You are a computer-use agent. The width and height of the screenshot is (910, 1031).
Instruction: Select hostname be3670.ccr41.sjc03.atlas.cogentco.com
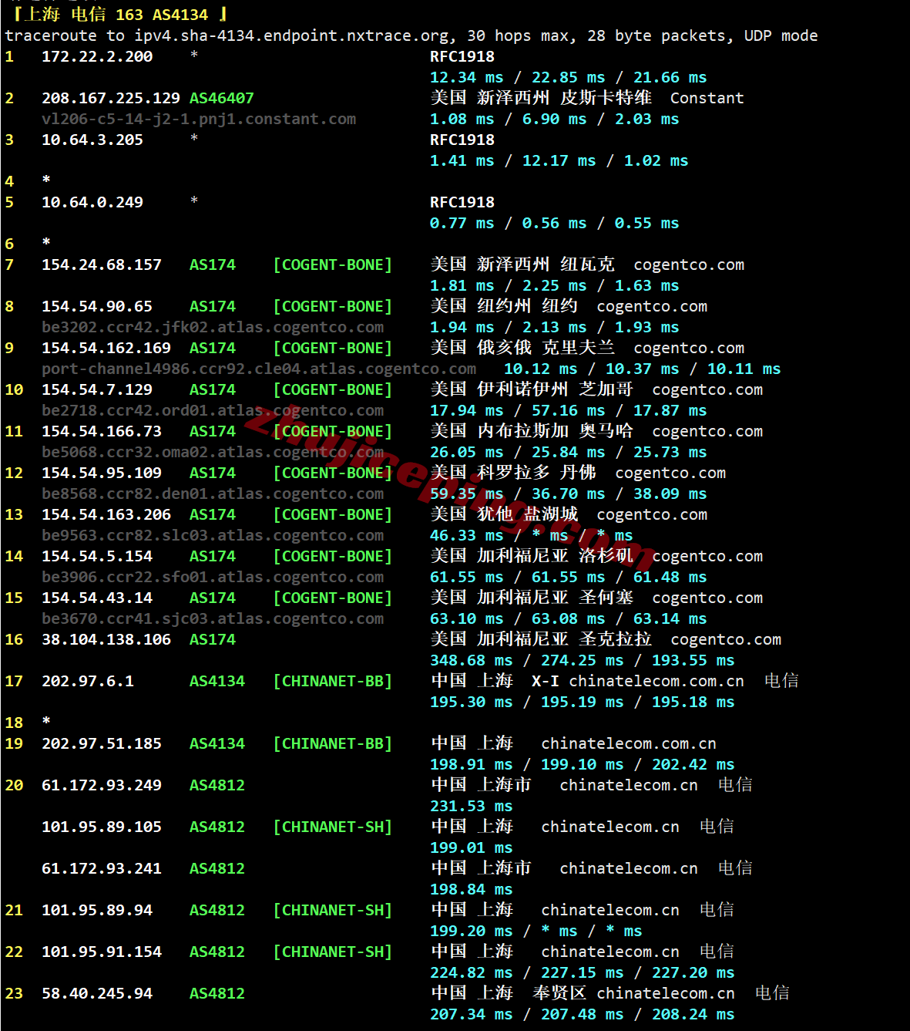(213, 618)
